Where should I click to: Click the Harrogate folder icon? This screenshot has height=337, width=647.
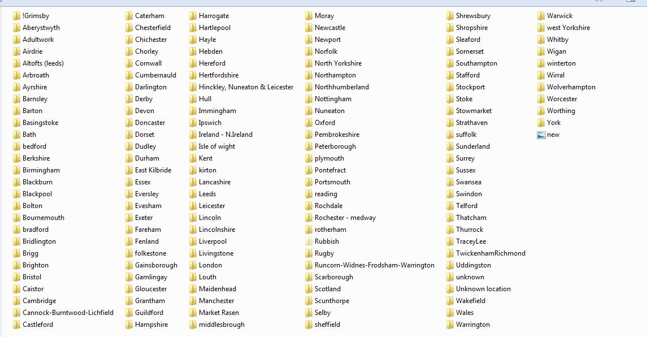point(193,16)
